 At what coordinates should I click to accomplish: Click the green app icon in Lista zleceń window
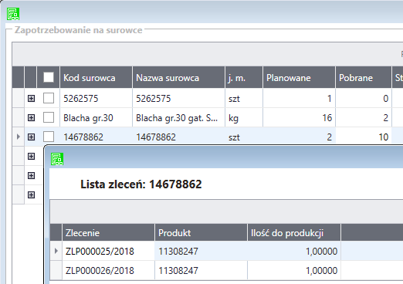57,159
